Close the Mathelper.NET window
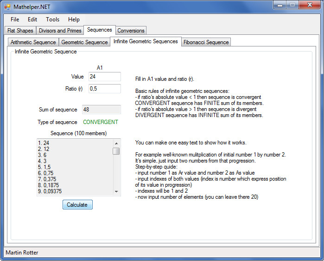This screenshot has height=261, width=324. point(310,5)
